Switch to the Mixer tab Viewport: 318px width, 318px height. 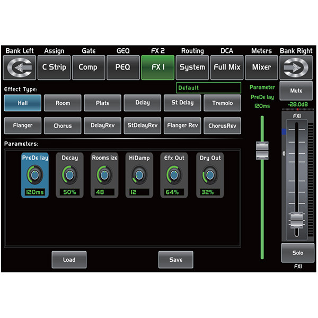(x=261, y=67)
